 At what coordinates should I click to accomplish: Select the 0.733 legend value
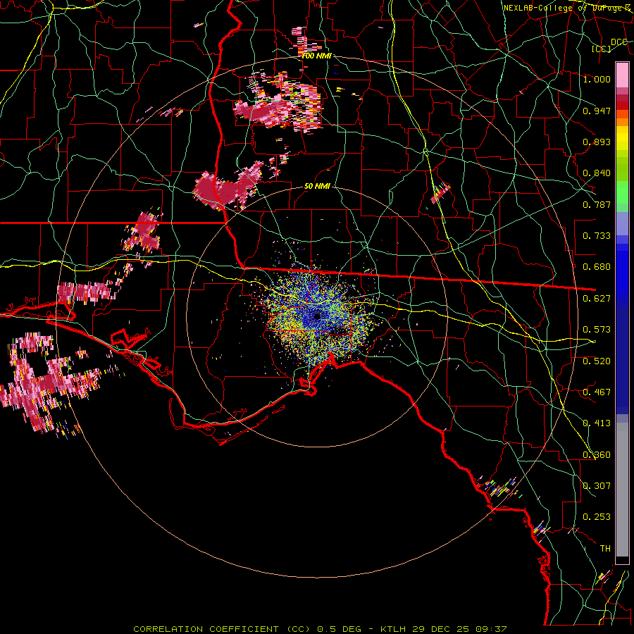coord(597,236)
